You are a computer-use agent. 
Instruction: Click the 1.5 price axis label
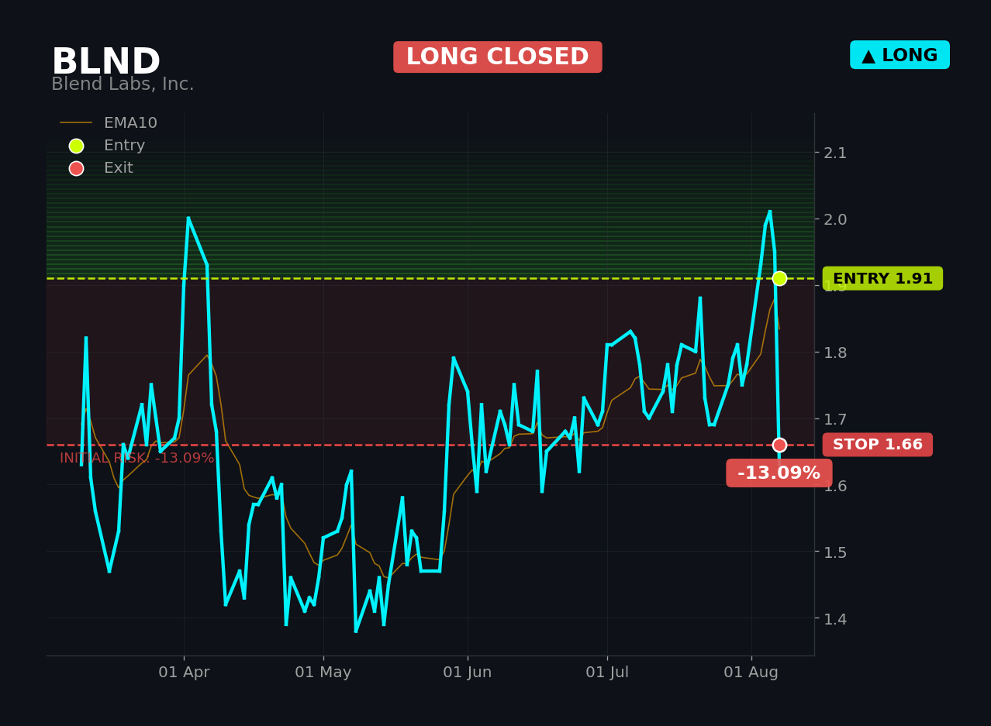[835, 552]
